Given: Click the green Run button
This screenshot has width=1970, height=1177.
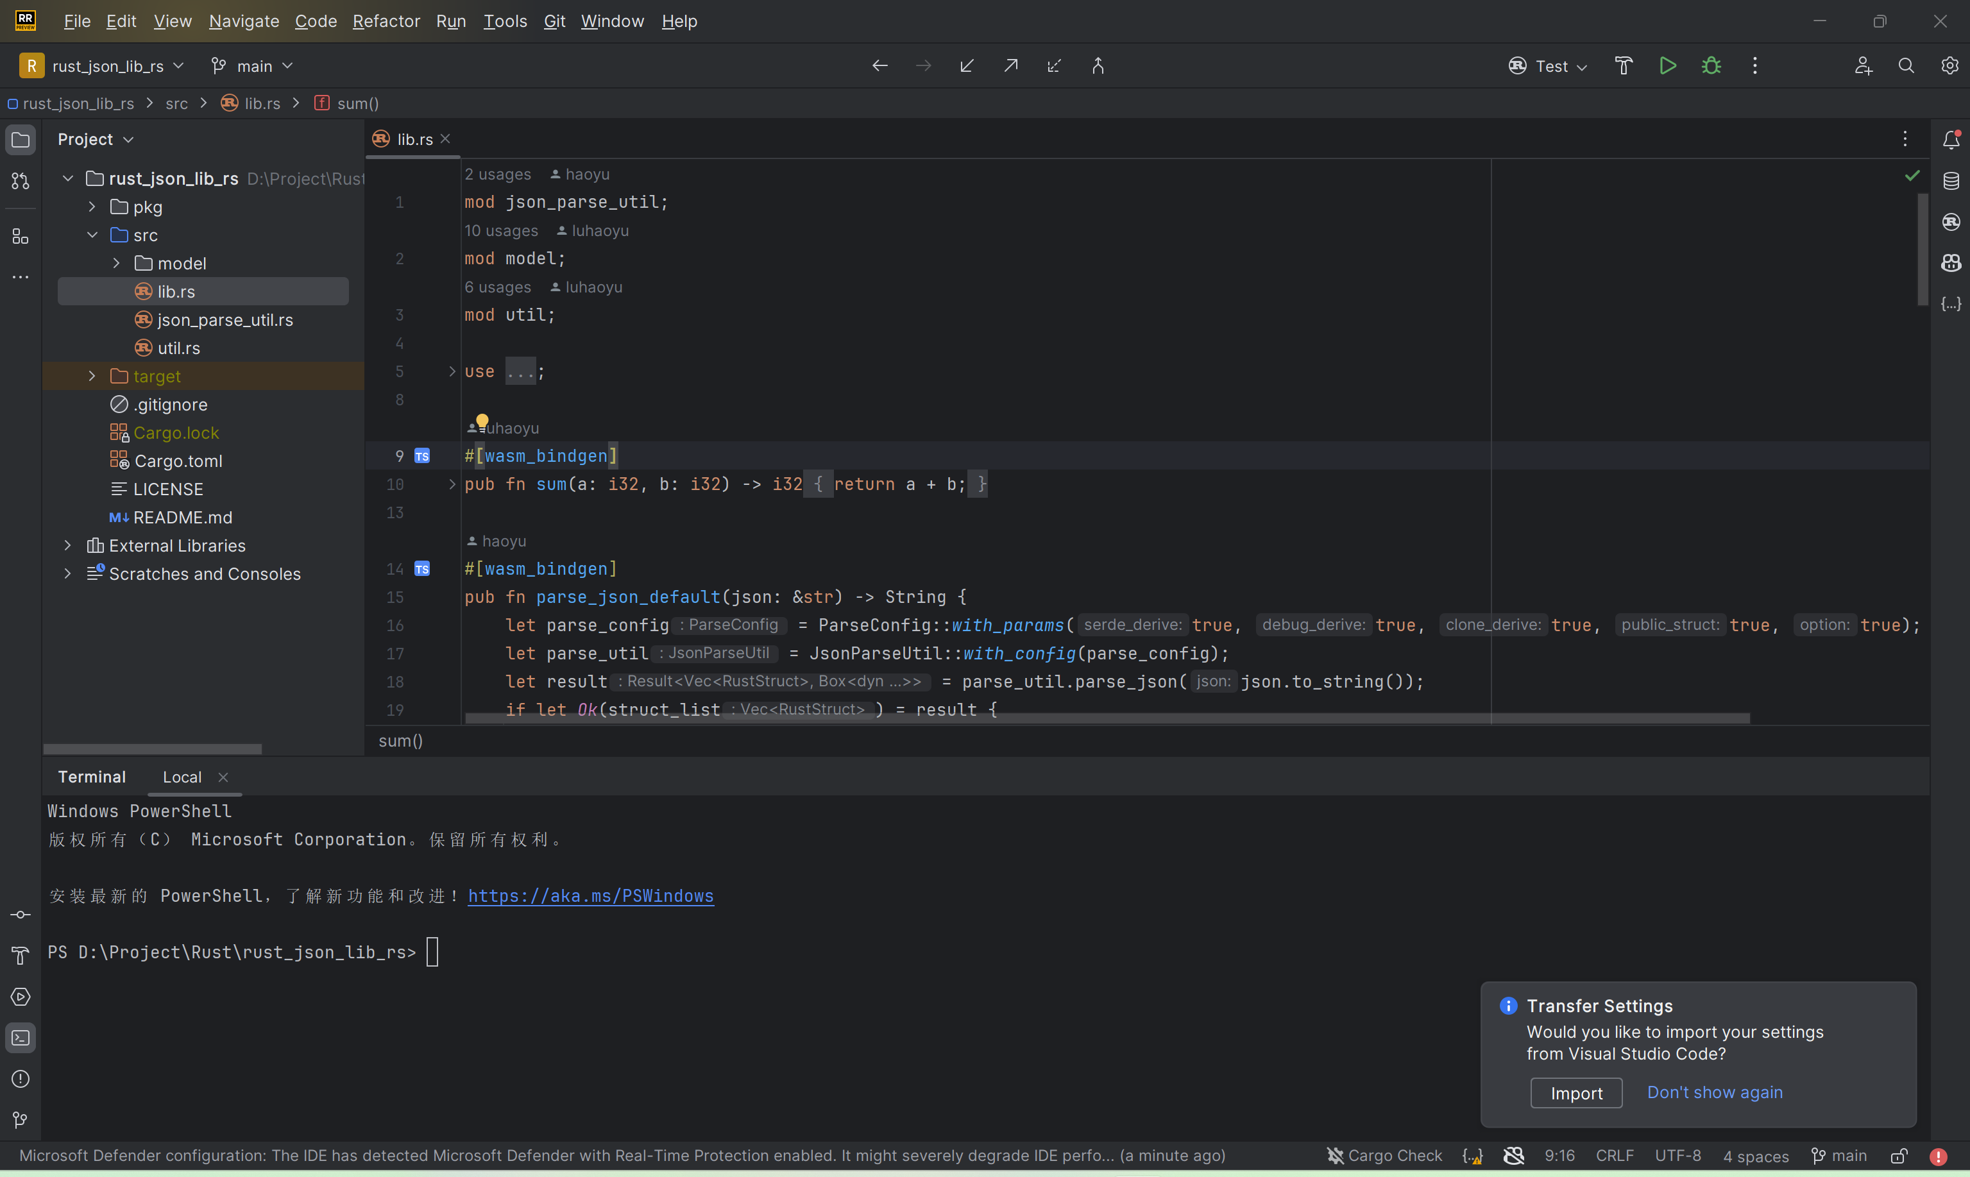Looking at the screenshot, I should (x=1668, y=66).
